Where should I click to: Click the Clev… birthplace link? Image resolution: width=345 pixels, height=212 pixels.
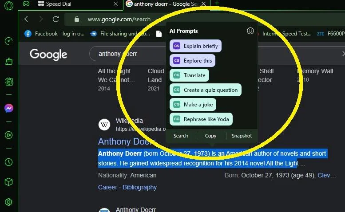coord(326,175)
